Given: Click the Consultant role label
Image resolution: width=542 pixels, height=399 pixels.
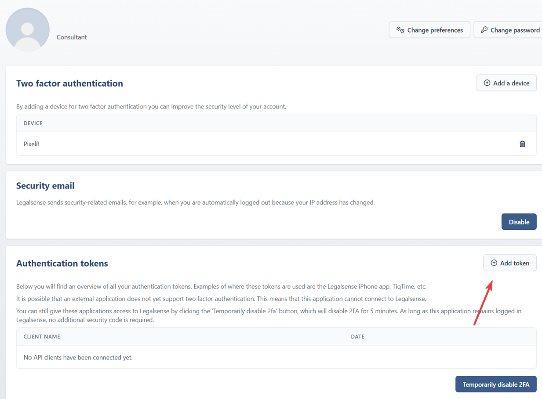Looking at the screenshot, I should (72, 37).
